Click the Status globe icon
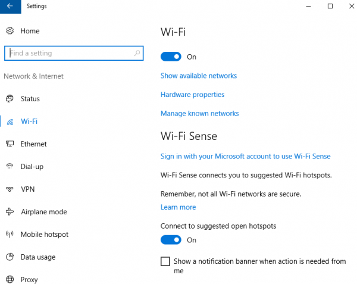 [x=10, y=99]
